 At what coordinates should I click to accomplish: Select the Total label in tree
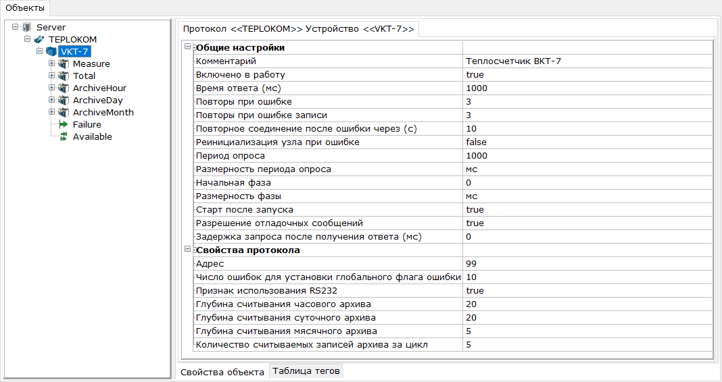click(84, 76)
